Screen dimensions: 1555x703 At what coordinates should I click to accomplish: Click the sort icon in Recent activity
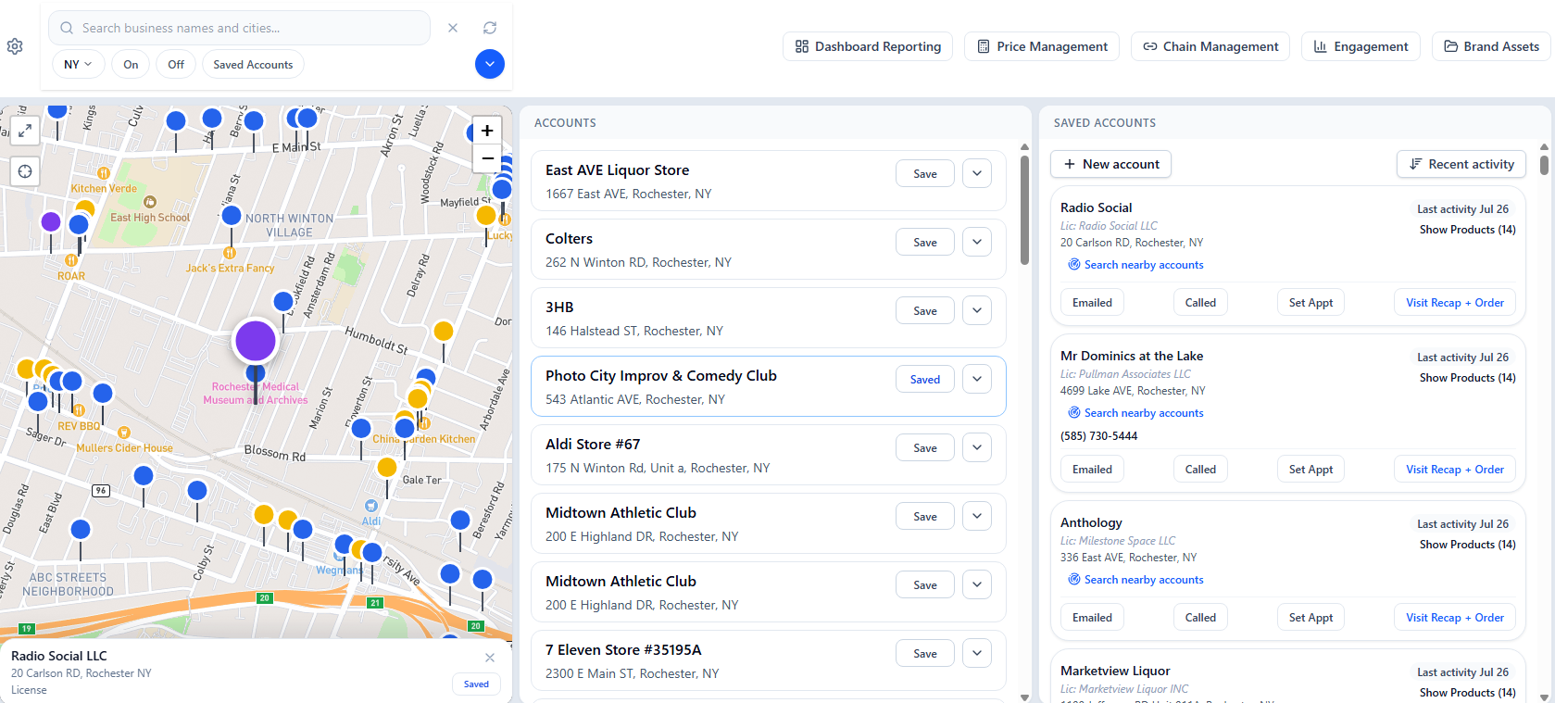(1415, 164)
